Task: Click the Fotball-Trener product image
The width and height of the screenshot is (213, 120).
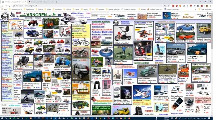Action: (x=123, y=53)
